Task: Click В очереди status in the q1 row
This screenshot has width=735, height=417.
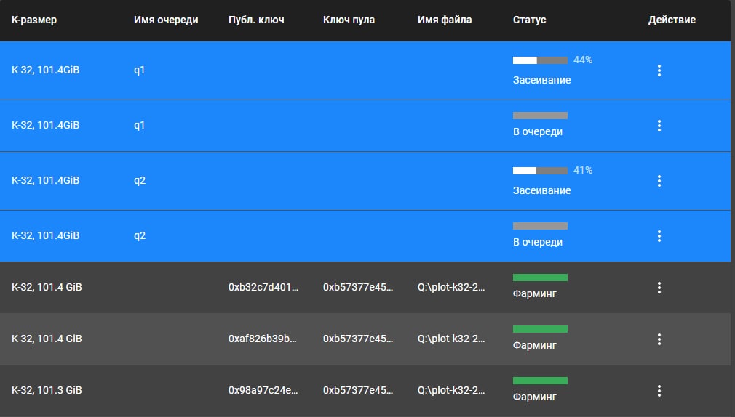Action: (538, 131)
